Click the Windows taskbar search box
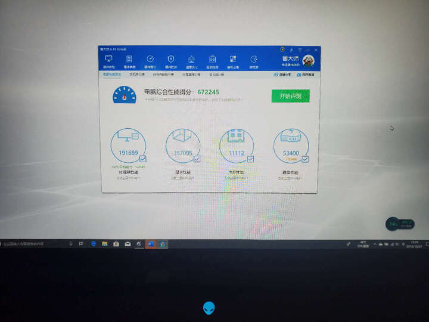Image resolution: width=429 pixels, height=322 pixels. pos(33,244)
